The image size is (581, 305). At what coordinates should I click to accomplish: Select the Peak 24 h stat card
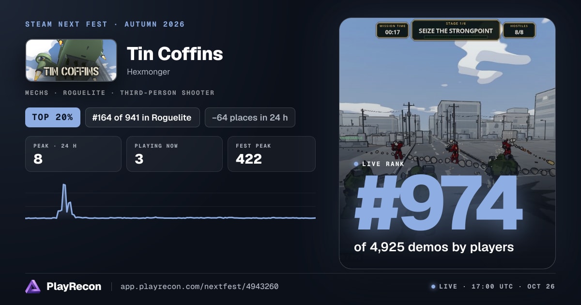73,154
